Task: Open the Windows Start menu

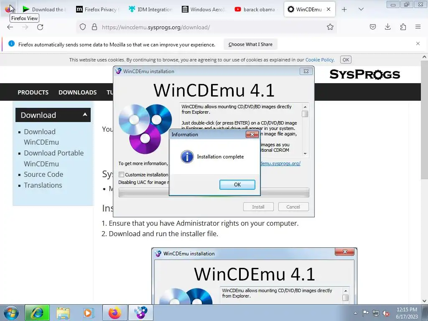Action: tap(11, 313)
